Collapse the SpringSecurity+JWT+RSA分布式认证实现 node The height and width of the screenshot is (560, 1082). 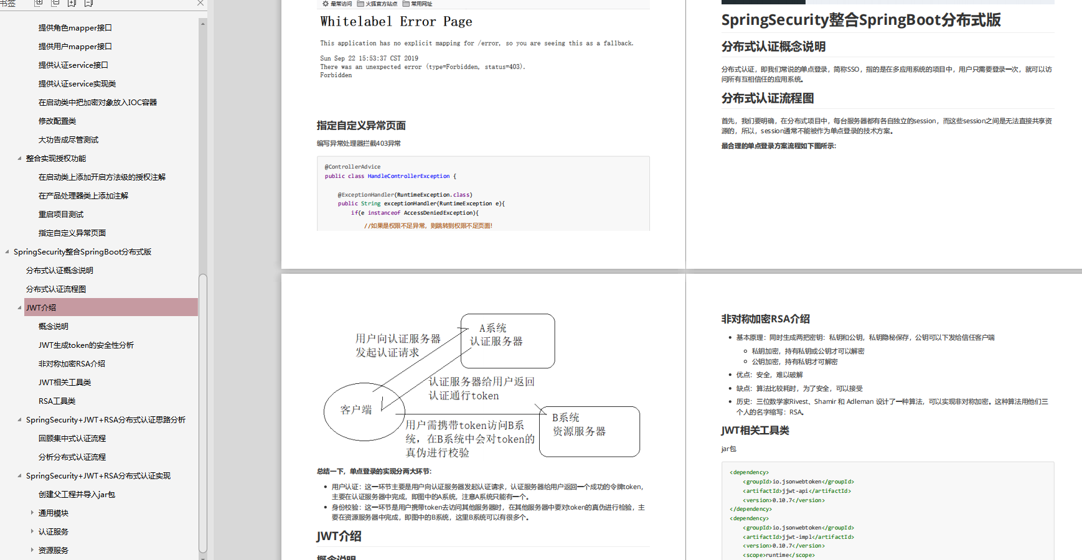point(19,476)
